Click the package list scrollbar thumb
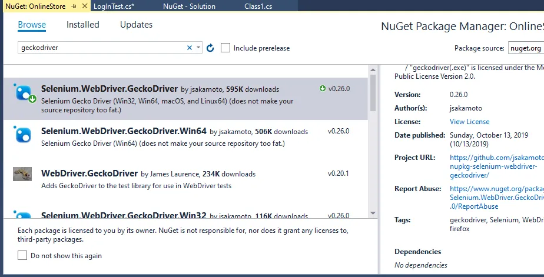Screen dimensions: 544x277 click(x=373, y=92)
